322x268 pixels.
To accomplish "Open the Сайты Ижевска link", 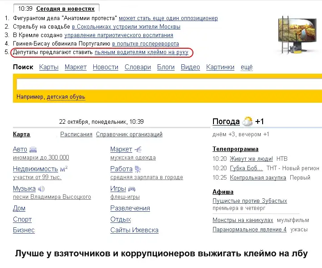I will [134, 230].
